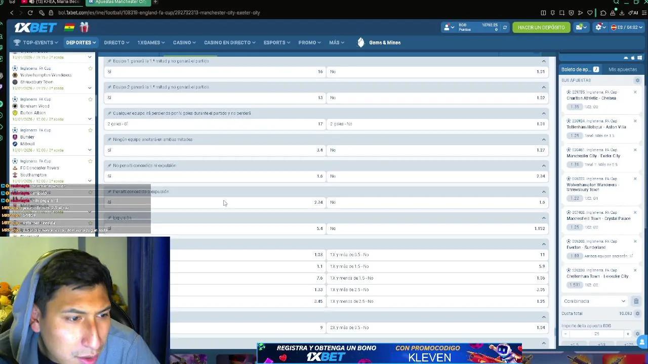The width and height of the screenshot is (648, 364).
Task: Open Cuota total settings gear
Action: [637, 313]
